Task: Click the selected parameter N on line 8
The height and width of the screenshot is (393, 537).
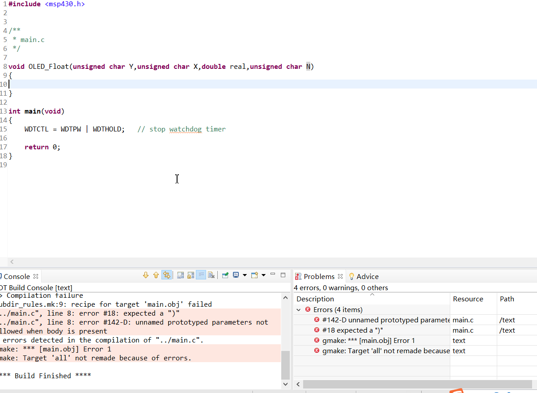Action: click(308, 67)
